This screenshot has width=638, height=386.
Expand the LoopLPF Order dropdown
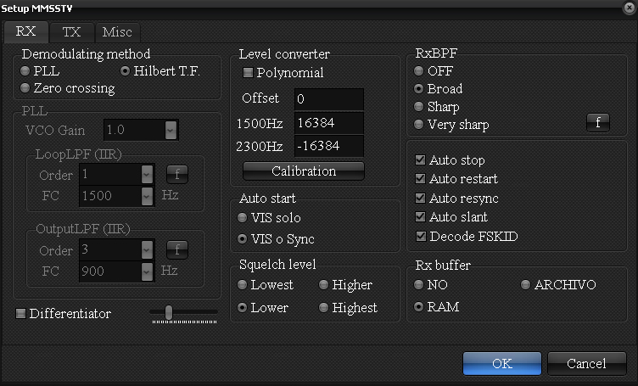click(147, 175)
